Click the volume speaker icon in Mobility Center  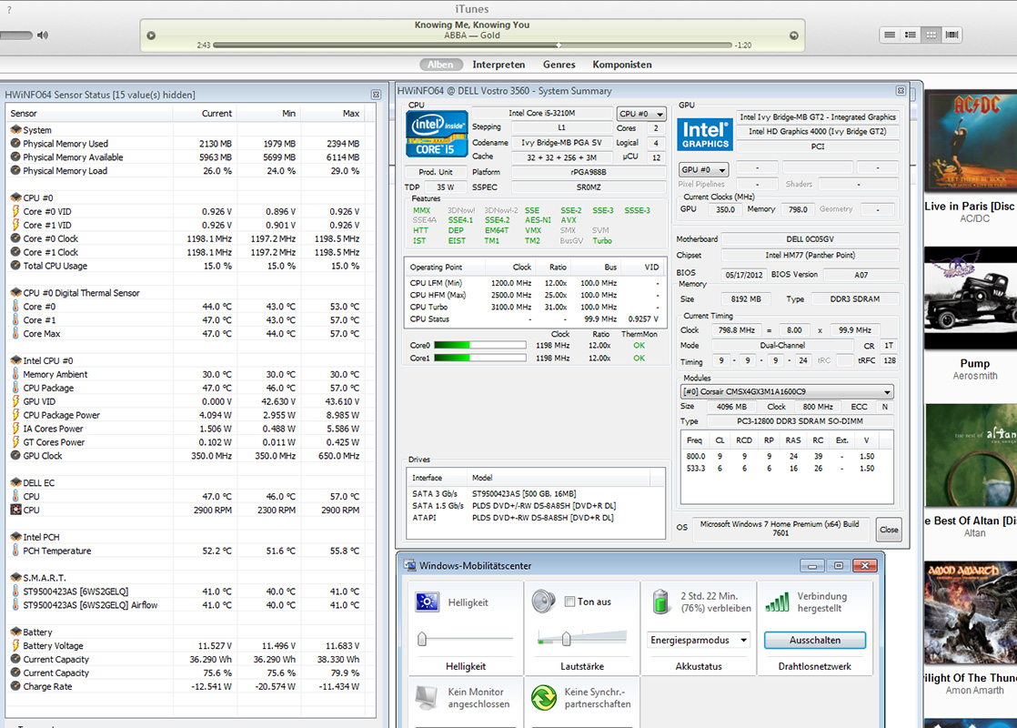tap(544, 602)
